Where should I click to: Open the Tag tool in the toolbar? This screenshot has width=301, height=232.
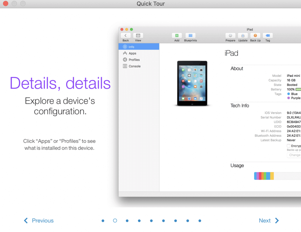[267, 35]
